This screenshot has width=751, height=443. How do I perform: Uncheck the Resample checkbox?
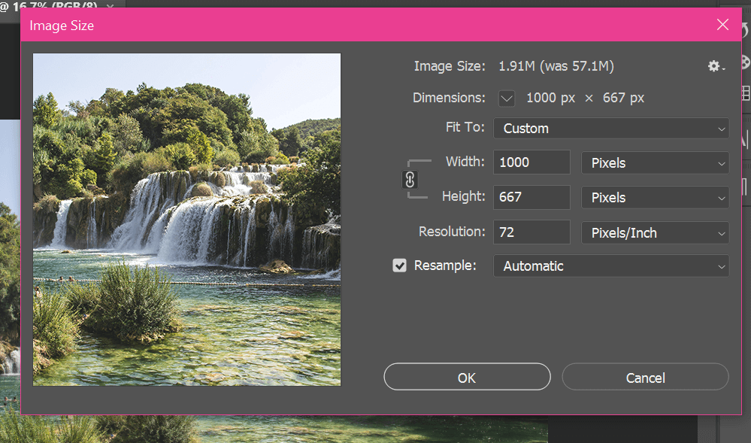400,265
